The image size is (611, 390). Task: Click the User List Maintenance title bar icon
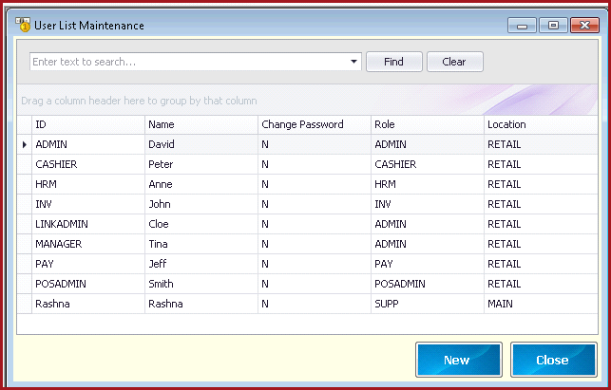tap(23, 25)
